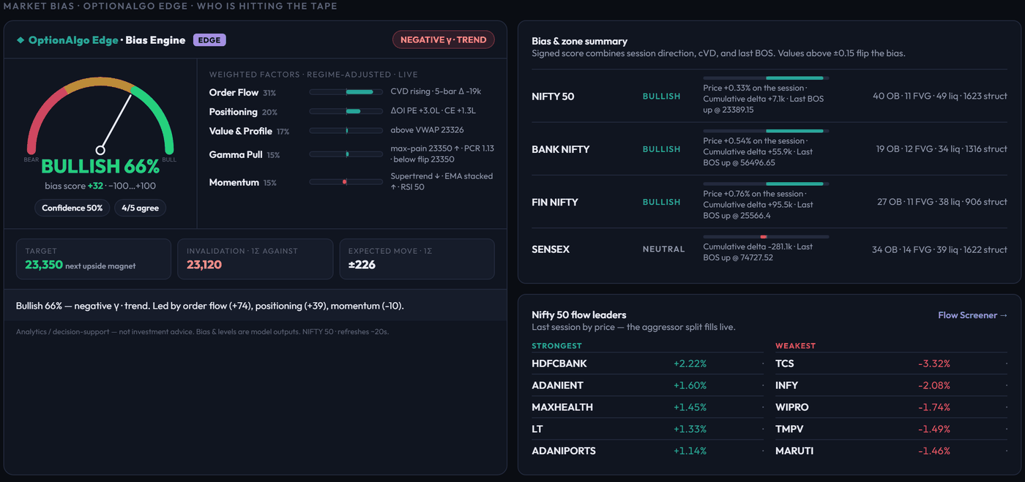Click the TCS -3.32% value

pyautogui.click(x=933, y=364)
